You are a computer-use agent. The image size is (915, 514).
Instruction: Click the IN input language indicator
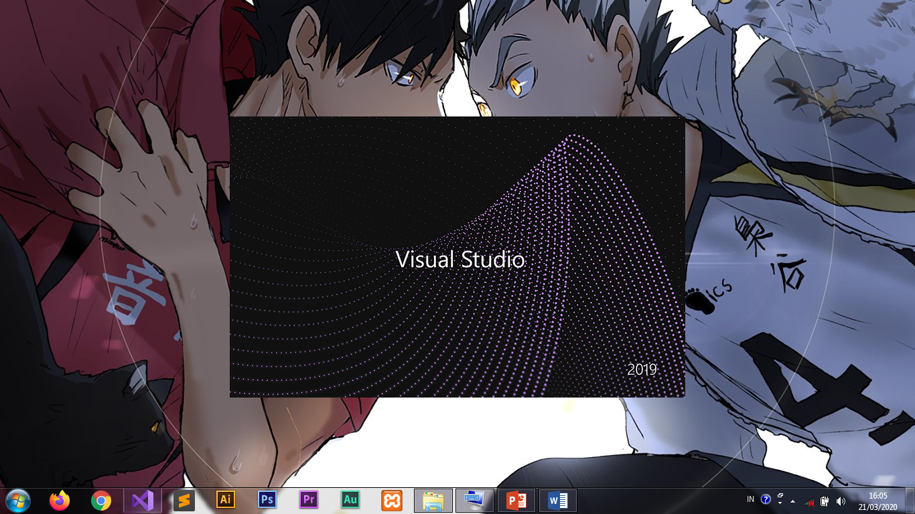click(x=750, y=499)
